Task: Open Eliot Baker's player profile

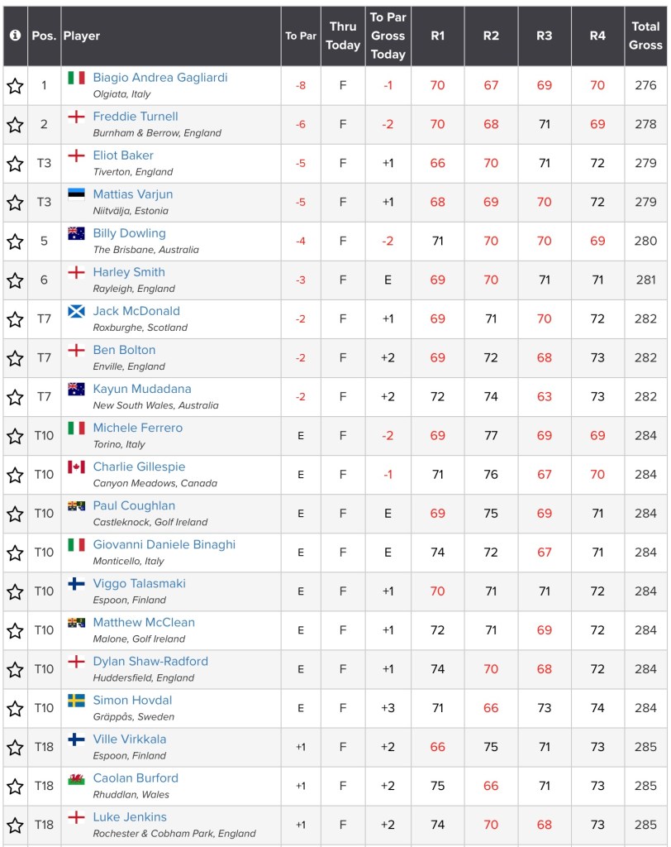Action: 123,156
